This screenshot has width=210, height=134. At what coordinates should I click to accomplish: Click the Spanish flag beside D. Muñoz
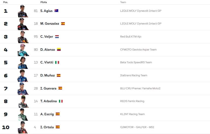point(58,75)
